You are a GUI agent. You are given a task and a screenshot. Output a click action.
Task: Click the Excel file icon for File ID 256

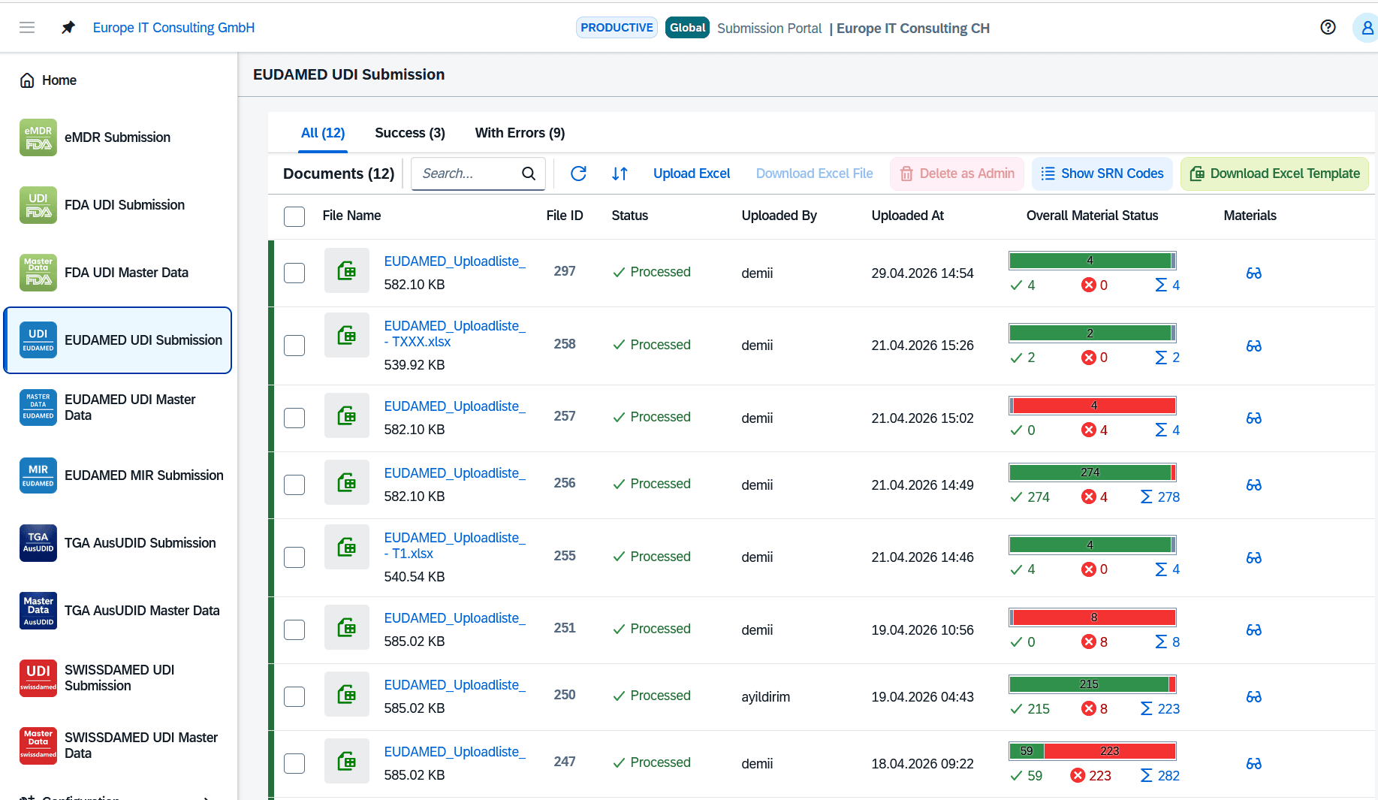tap(347, 482)
